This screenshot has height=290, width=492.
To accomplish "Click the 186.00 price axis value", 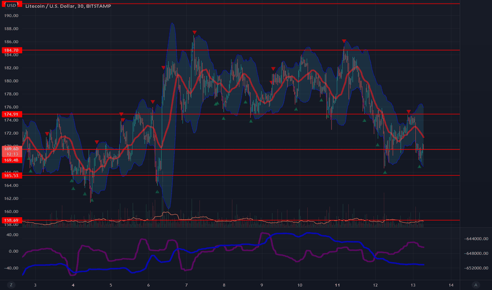I will (x=11, y=42).
